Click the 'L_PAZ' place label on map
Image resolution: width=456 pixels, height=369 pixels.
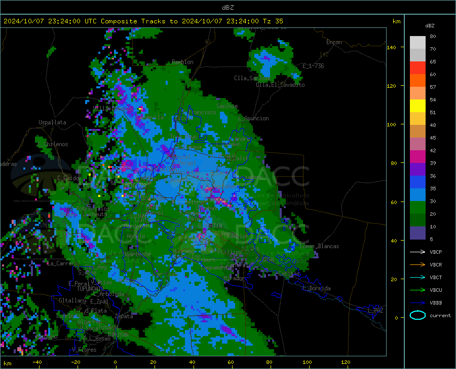coord(375,311)
